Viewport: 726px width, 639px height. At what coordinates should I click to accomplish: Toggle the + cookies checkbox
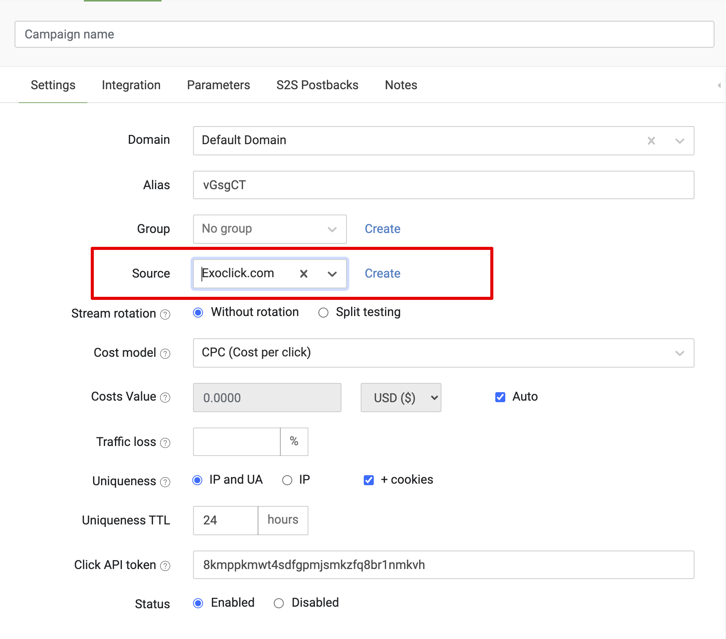[369, 480]
